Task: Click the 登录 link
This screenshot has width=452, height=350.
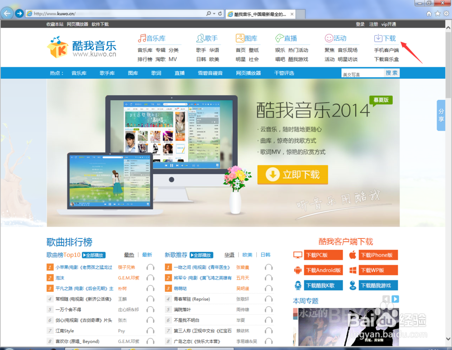Action: click(x=360, y=24)
